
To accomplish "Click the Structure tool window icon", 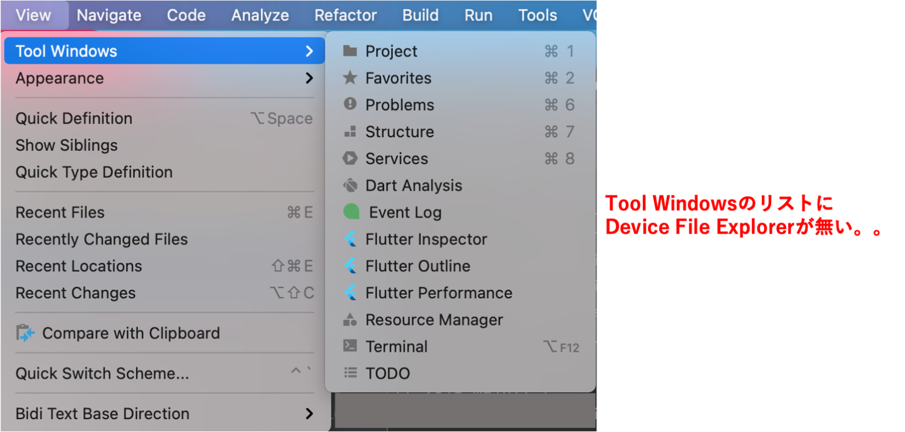I will click(x=350, y=131).
